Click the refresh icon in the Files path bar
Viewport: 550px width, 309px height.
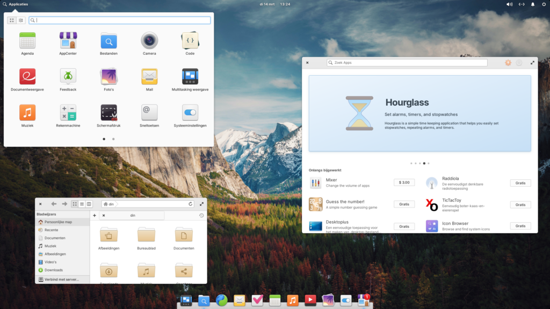click(190, 204)
